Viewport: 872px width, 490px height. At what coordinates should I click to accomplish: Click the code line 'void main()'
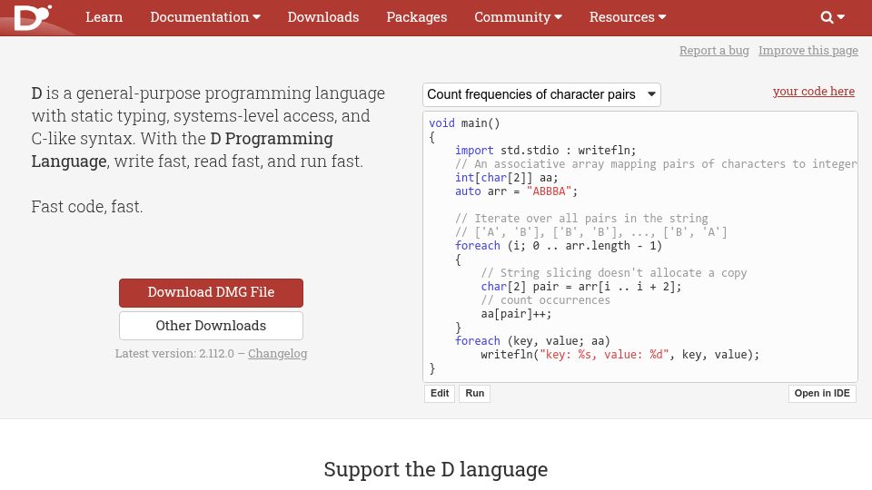point(464,123)
